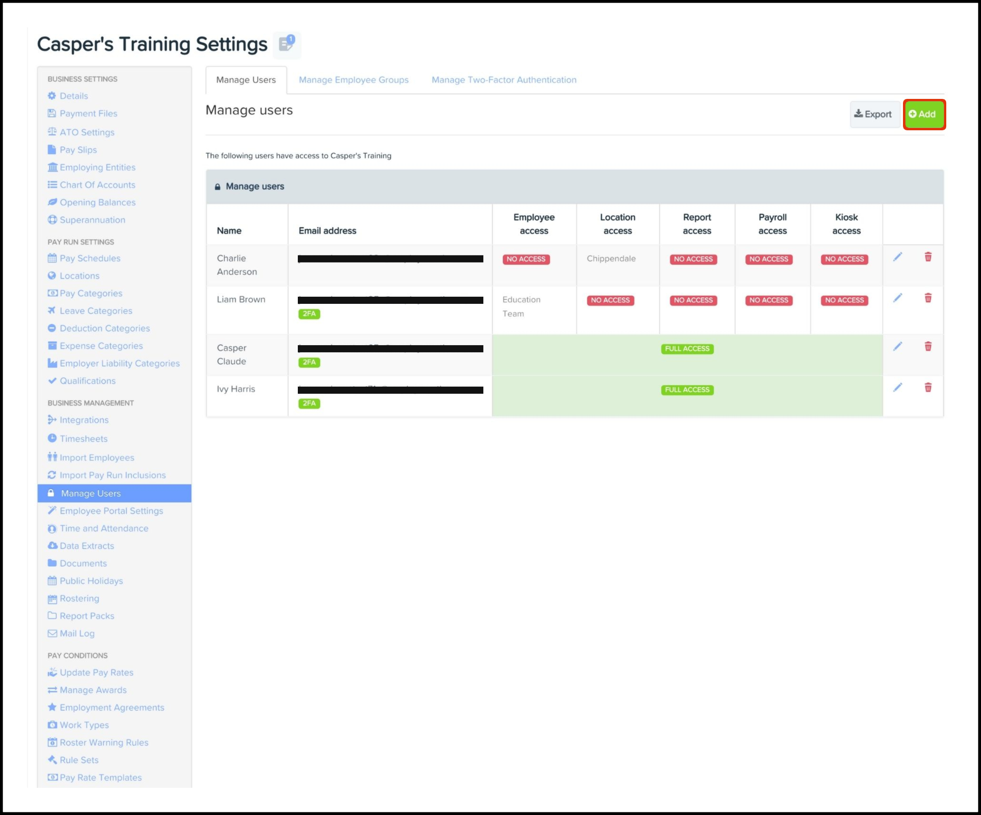
Task: Go to Superannuation settings link
Action: (x=92, y=220)
